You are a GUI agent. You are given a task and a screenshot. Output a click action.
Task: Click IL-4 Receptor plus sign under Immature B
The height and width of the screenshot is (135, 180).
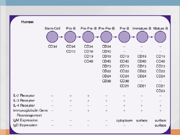[x=142, y=106]
